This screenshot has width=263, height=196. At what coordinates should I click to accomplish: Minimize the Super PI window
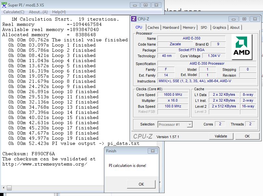(x=135, y=5)
